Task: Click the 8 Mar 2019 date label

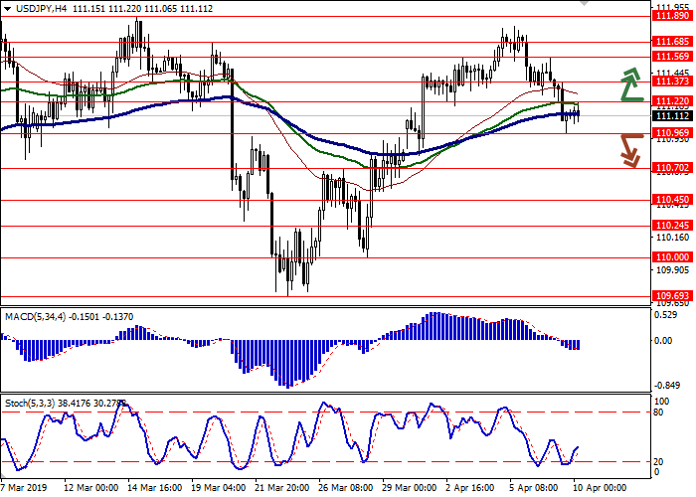Action: coord(24,488)
